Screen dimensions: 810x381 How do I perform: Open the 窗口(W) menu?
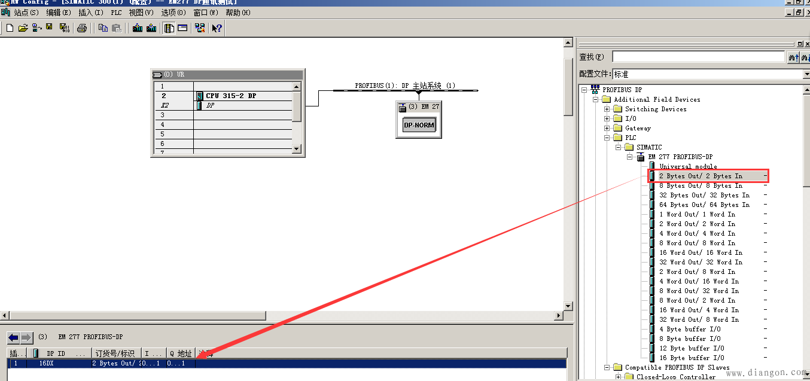tap(206, 13)
